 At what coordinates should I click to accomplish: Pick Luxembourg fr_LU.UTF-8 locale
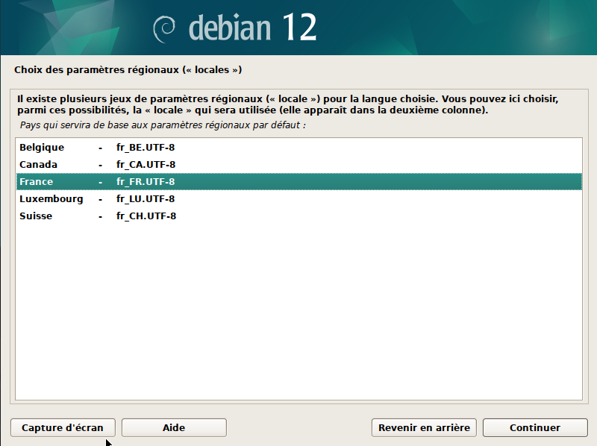tap(299, 198)
